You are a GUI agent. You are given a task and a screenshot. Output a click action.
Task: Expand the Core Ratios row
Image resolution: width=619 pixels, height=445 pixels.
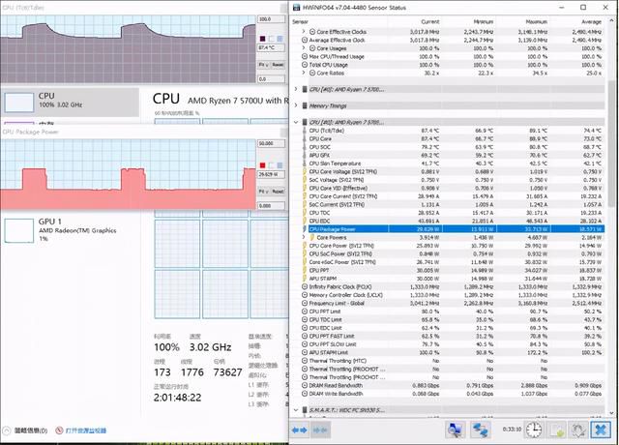(303, 74)
